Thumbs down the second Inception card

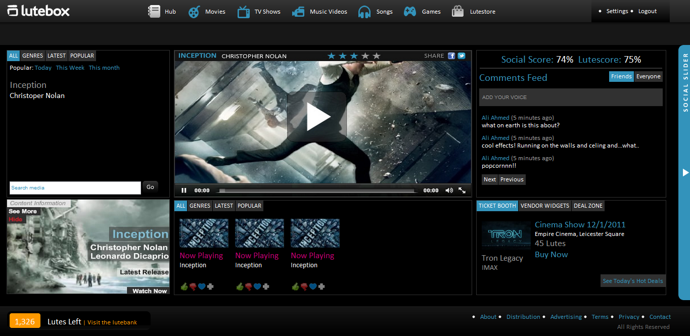tap(249, 286)
